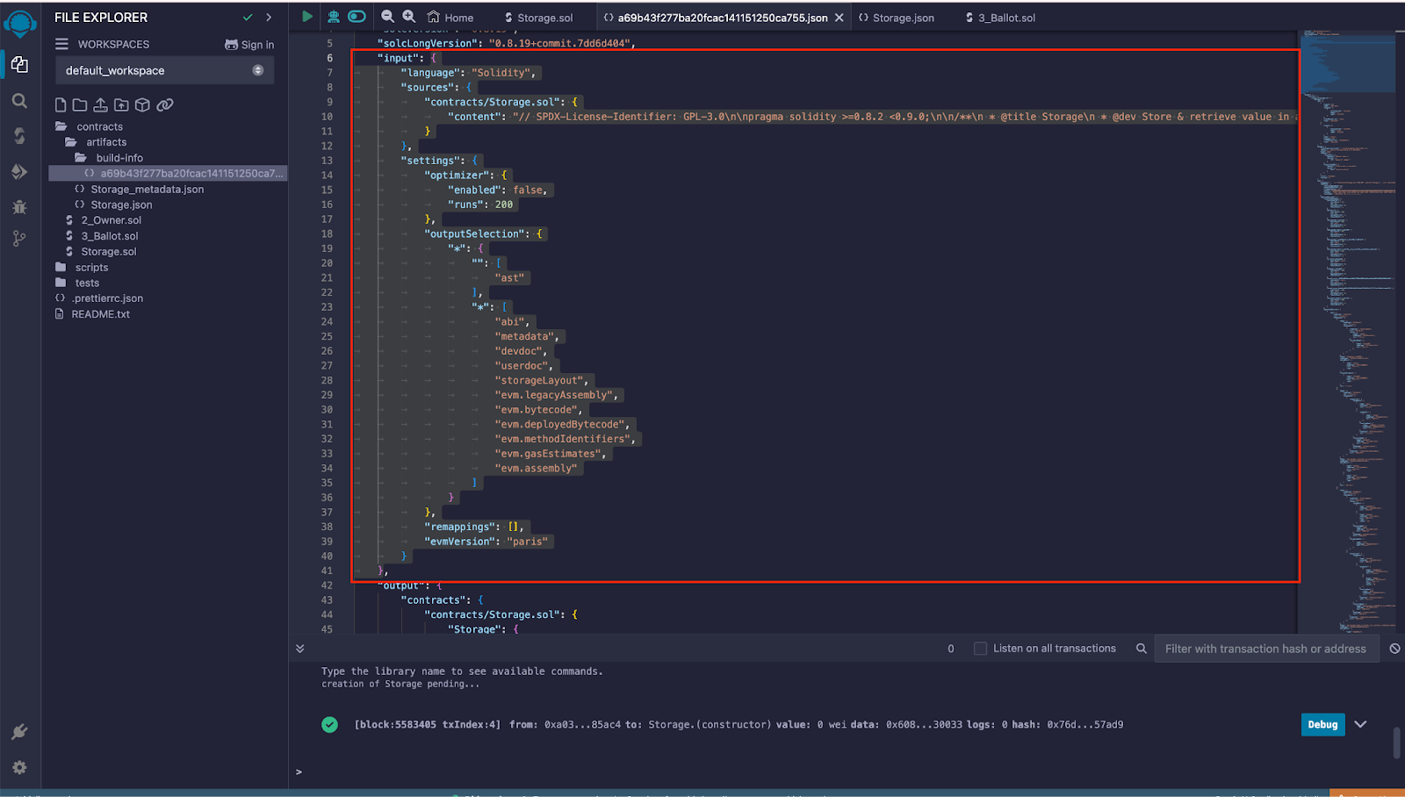Viewport: 1405px width, 797px height.
Task: Create a new file in the workspace
Action: pyautogui.click(x=60, y=104)
